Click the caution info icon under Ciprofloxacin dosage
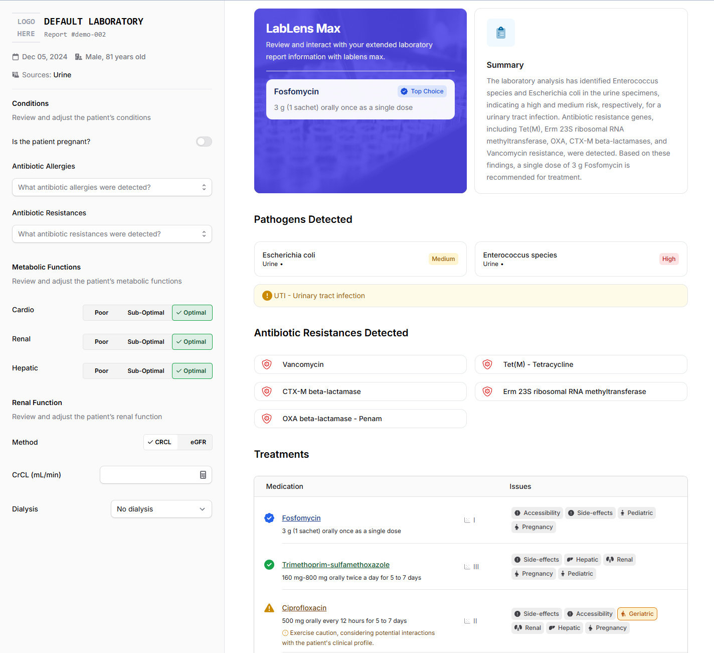 pos(285,633)
